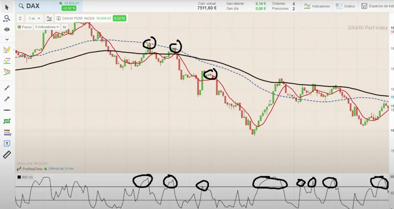Pick the segment line drawing tool
Image resolution: width=394 pixels, height=209 pixels.
click(7, 88)
